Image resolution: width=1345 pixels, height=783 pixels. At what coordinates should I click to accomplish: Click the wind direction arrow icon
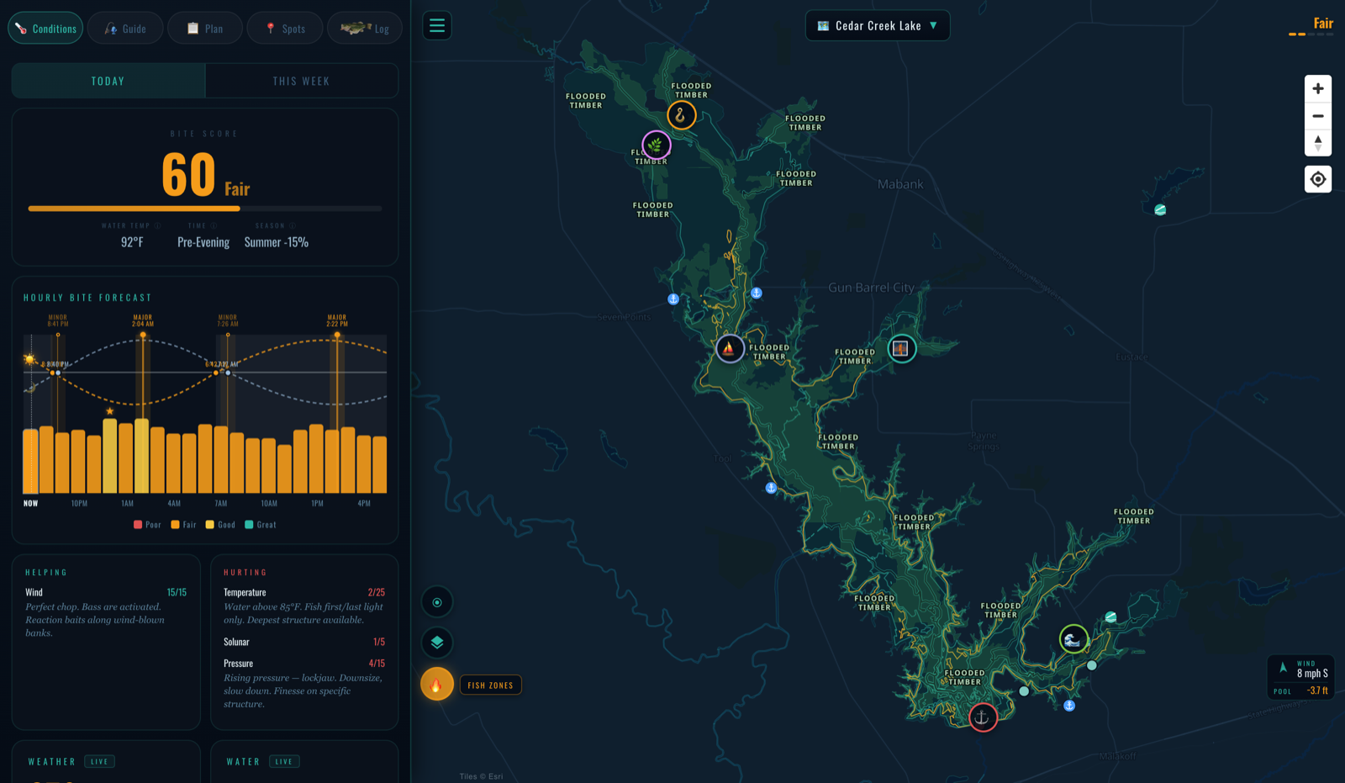point(1283,669)
